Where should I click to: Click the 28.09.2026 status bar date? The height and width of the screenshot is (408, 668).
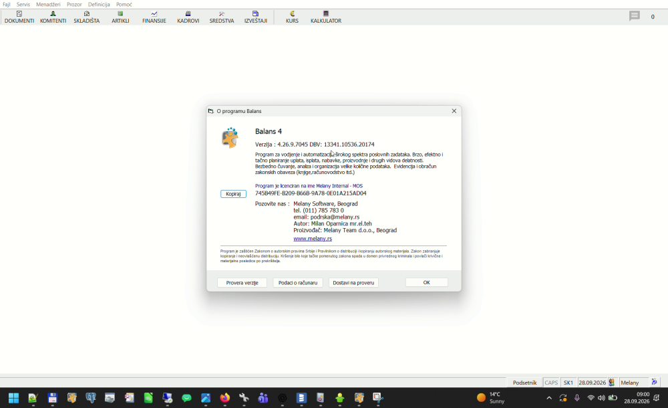[x=592, y=383]
